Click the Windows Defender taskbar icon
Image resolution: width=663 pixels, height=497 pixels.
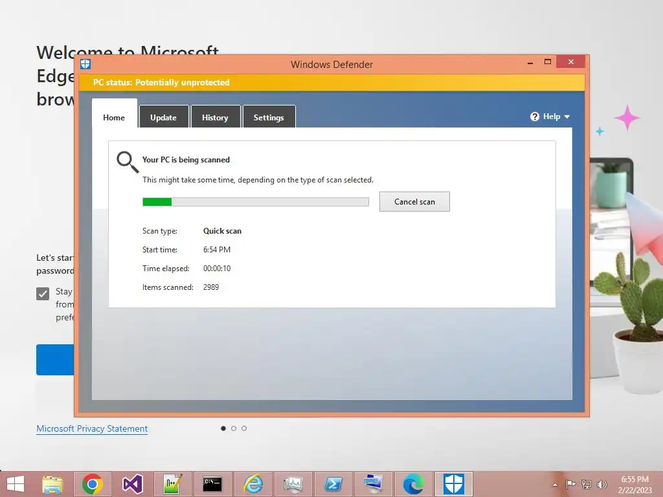tap(454, 484)
